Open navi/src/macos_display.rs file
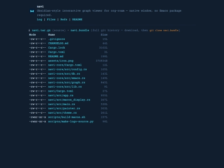Viewport: 224px width, 168px height. tap(69, 100)
